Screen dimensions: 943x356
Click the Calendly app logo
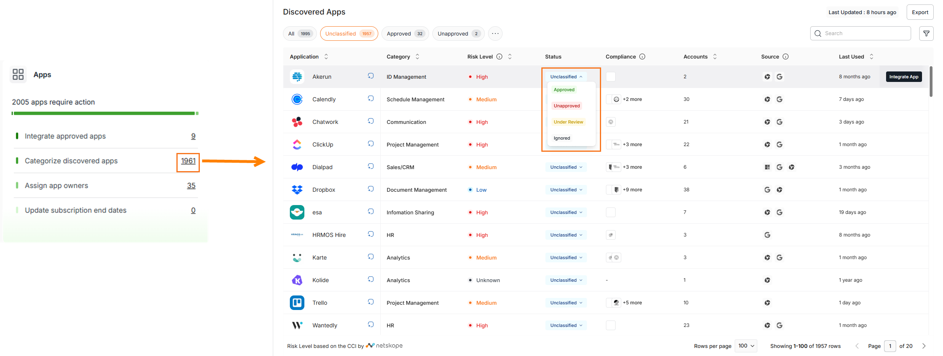[297, 99]
